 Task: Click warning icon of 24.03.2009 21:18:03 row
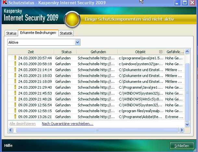point(15,75)
